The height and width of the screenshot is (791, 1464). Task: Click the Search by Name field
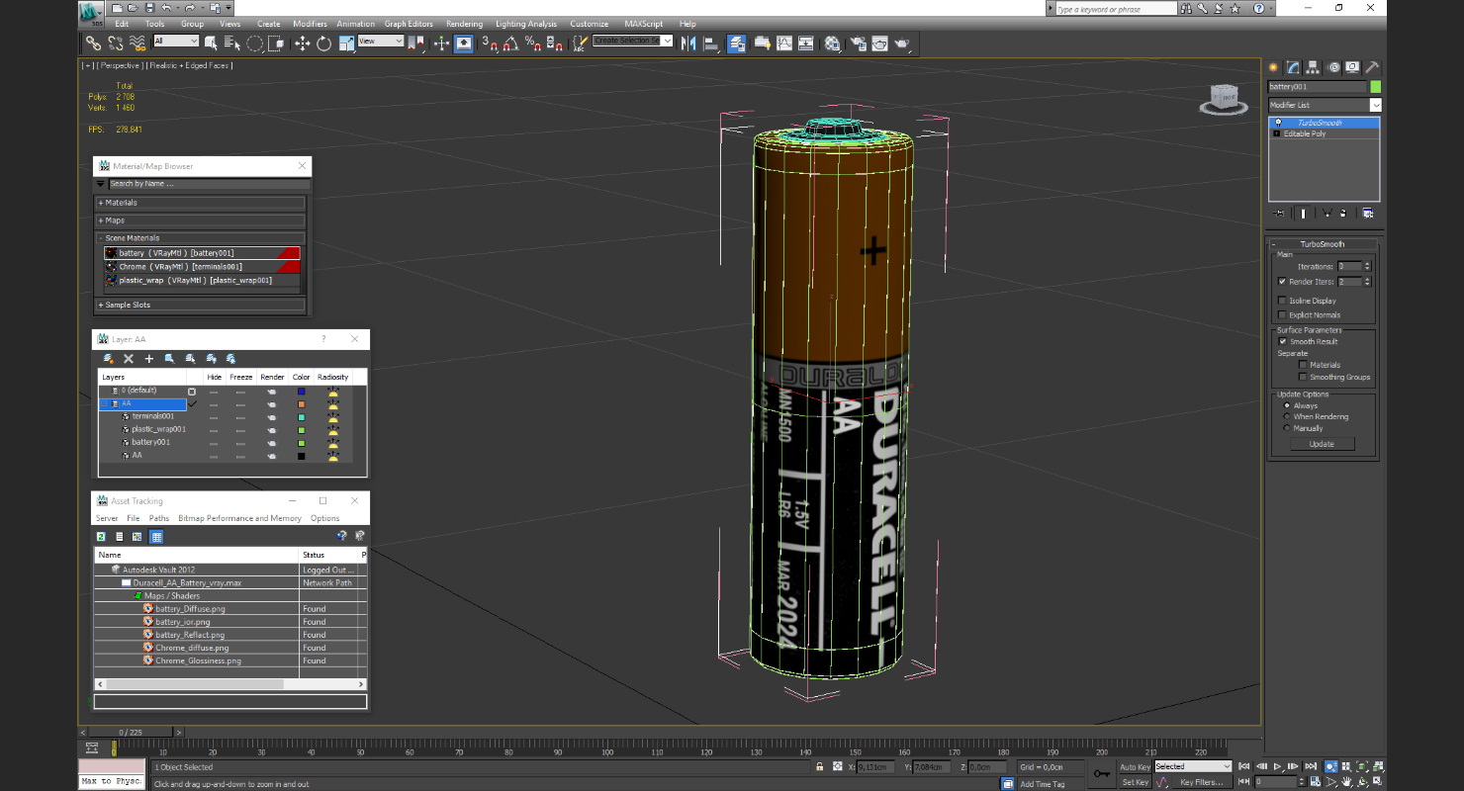click(x=209, y=184)
